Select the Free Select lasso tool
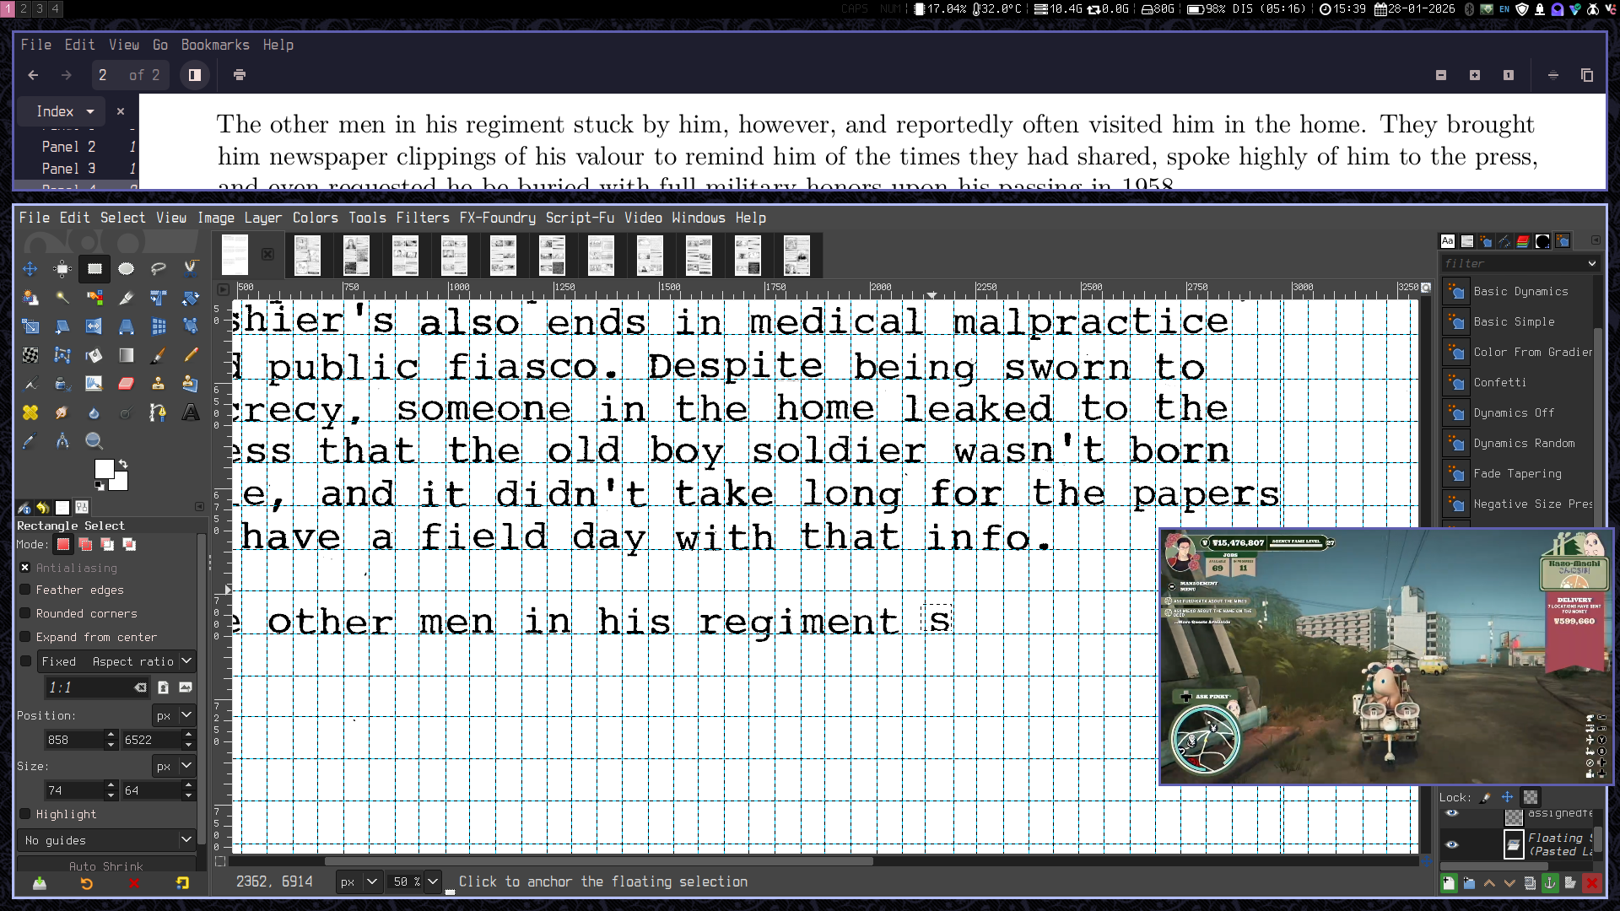 (158, 269)
